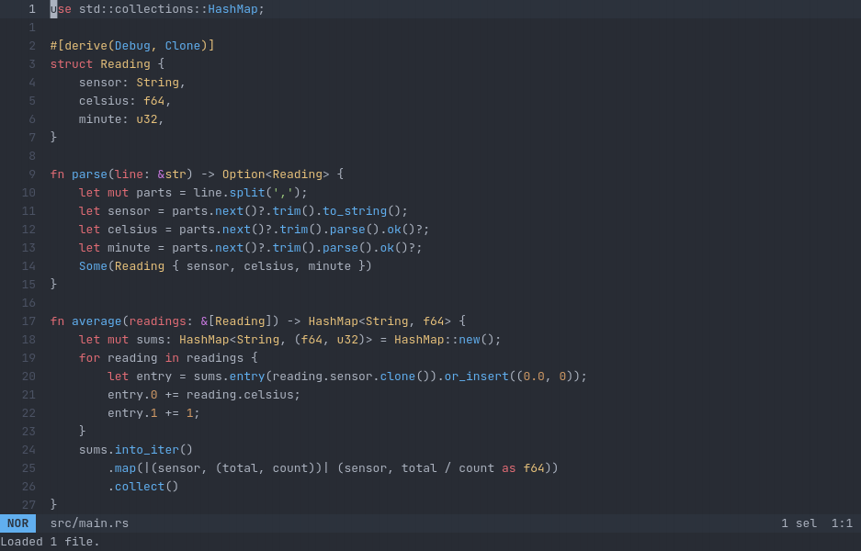Viewport: 861px width, 551px height.
Task: Click HashMap::new call's new method
Action: pos(470,340)
